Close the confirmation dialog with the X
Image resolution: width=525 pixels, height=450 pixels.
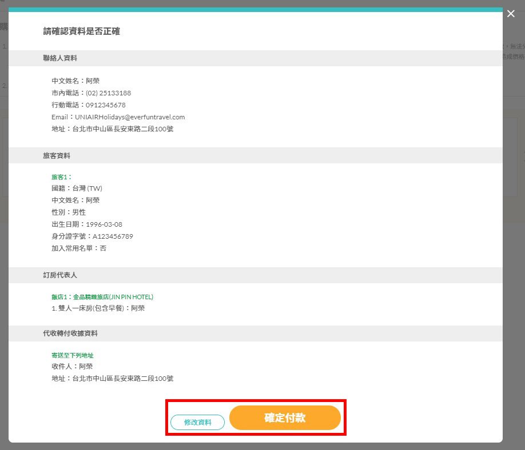click(511, 14)
